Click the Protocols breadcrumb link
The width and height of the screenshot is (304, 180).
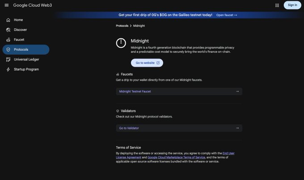coord(122,26)
